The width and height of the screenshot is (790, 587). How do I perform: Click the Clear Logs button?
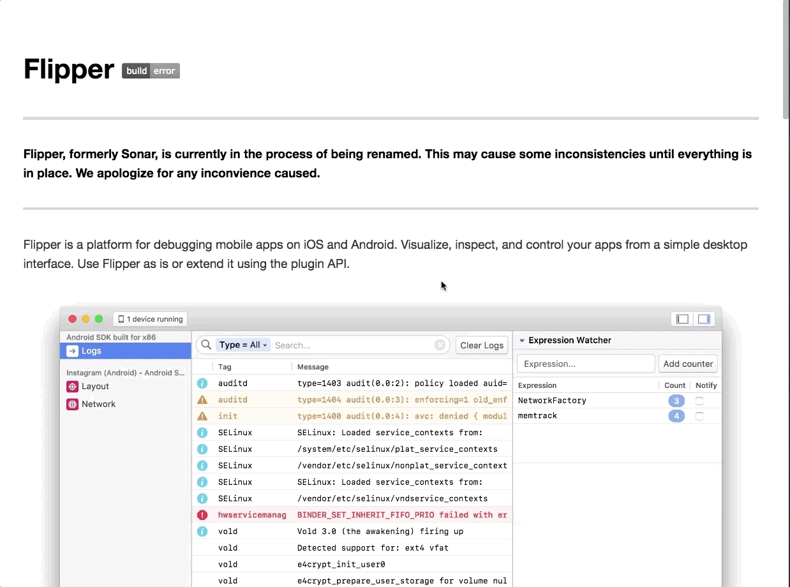coord(482,345)
